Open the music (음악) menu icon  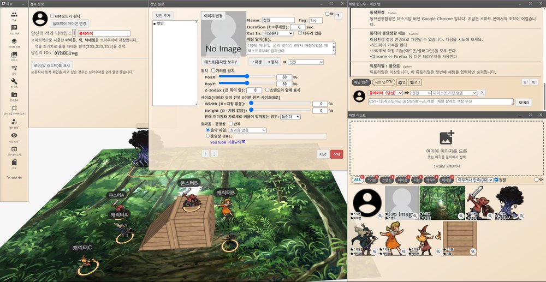coord(14,68)
